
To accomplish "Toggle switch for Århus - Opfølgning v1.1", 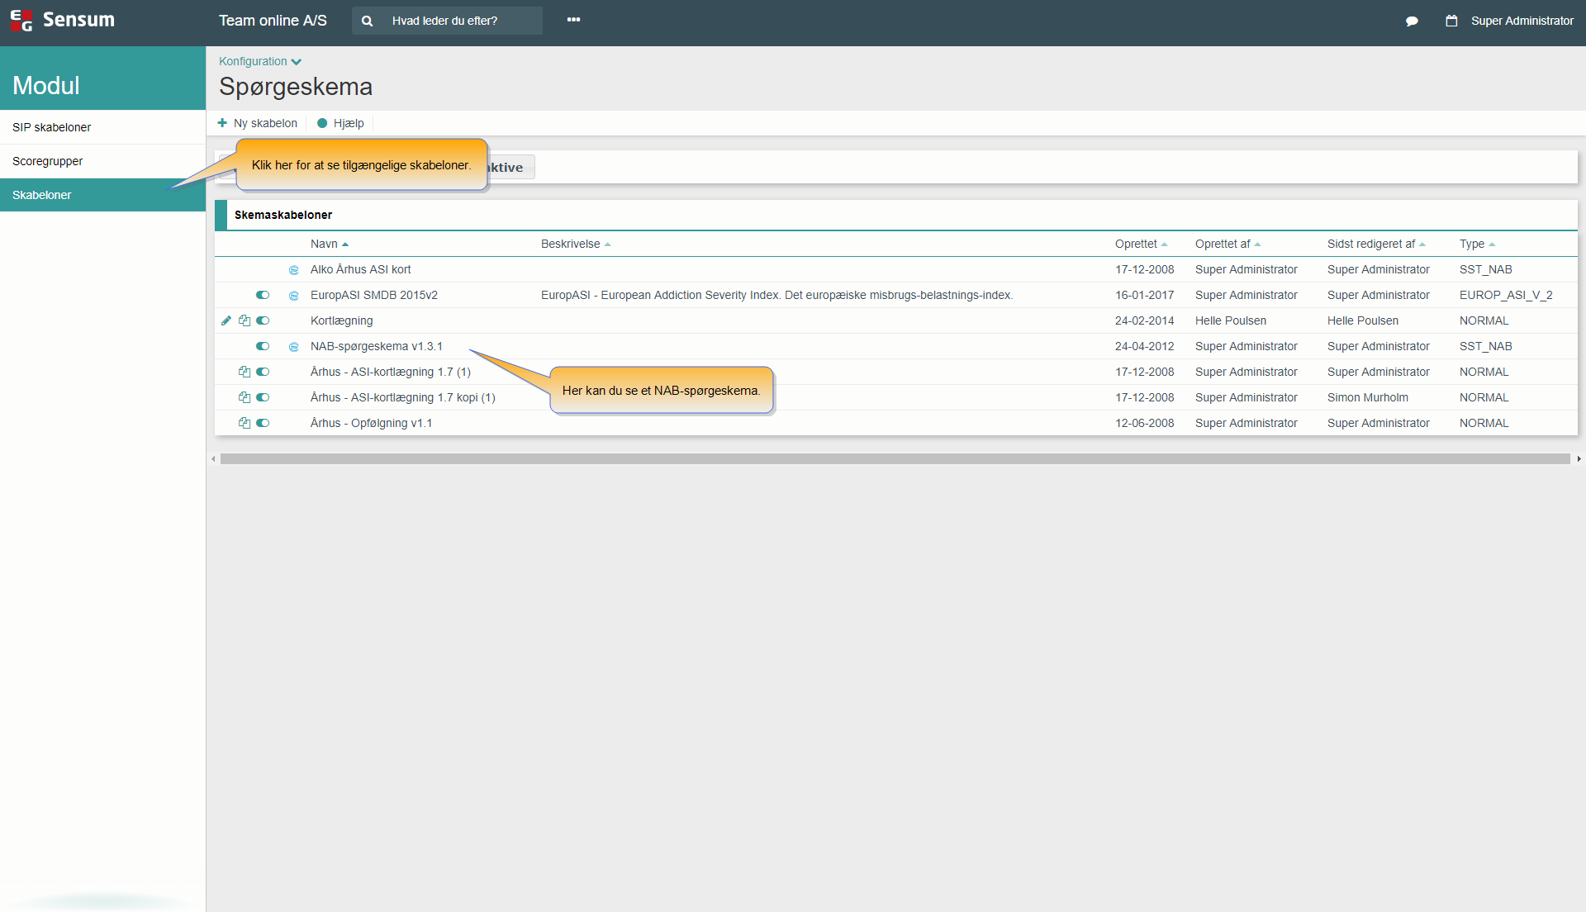I will (x=263, y=423).
